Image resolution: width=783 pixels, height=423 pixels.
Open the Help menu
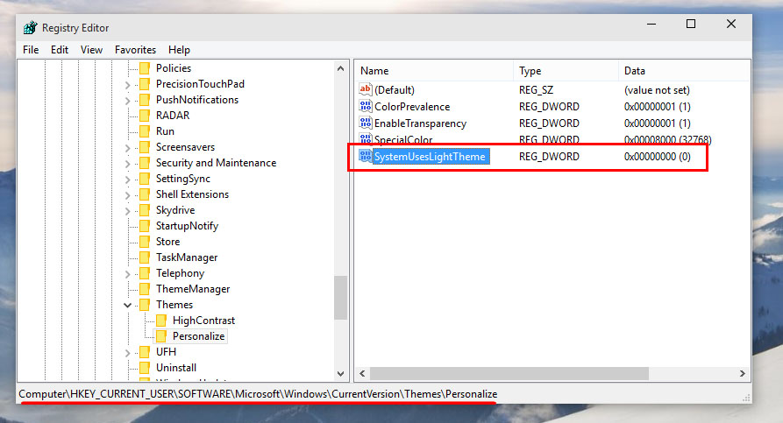point(179,50)
